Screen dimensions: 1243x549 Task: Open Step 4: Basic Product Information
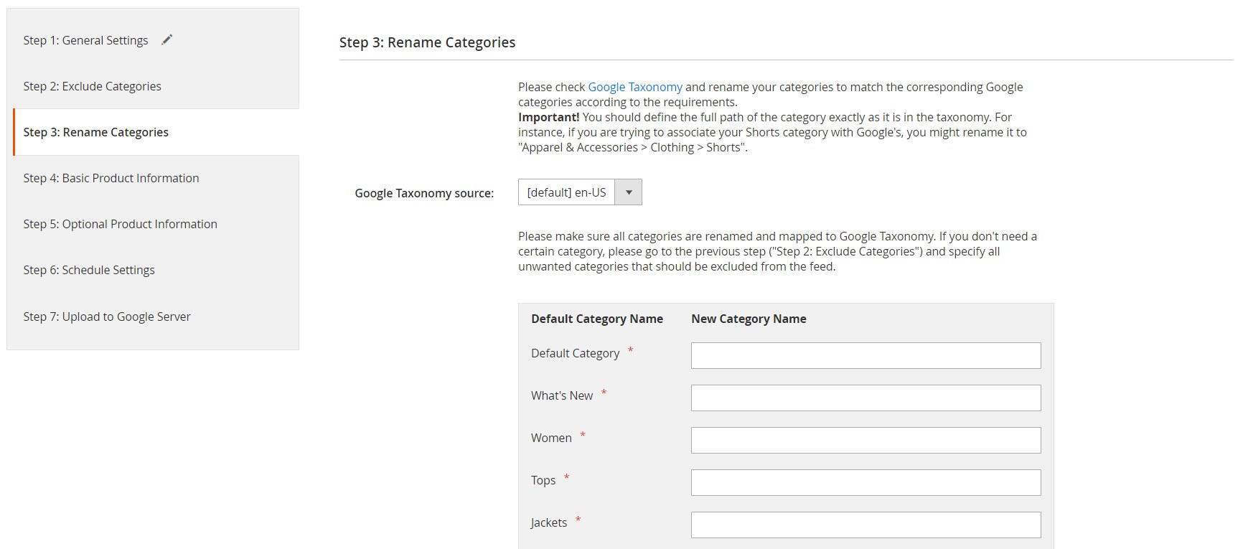pos(111,178)
